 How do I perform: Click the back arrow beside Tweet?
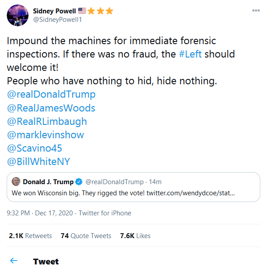14,260
